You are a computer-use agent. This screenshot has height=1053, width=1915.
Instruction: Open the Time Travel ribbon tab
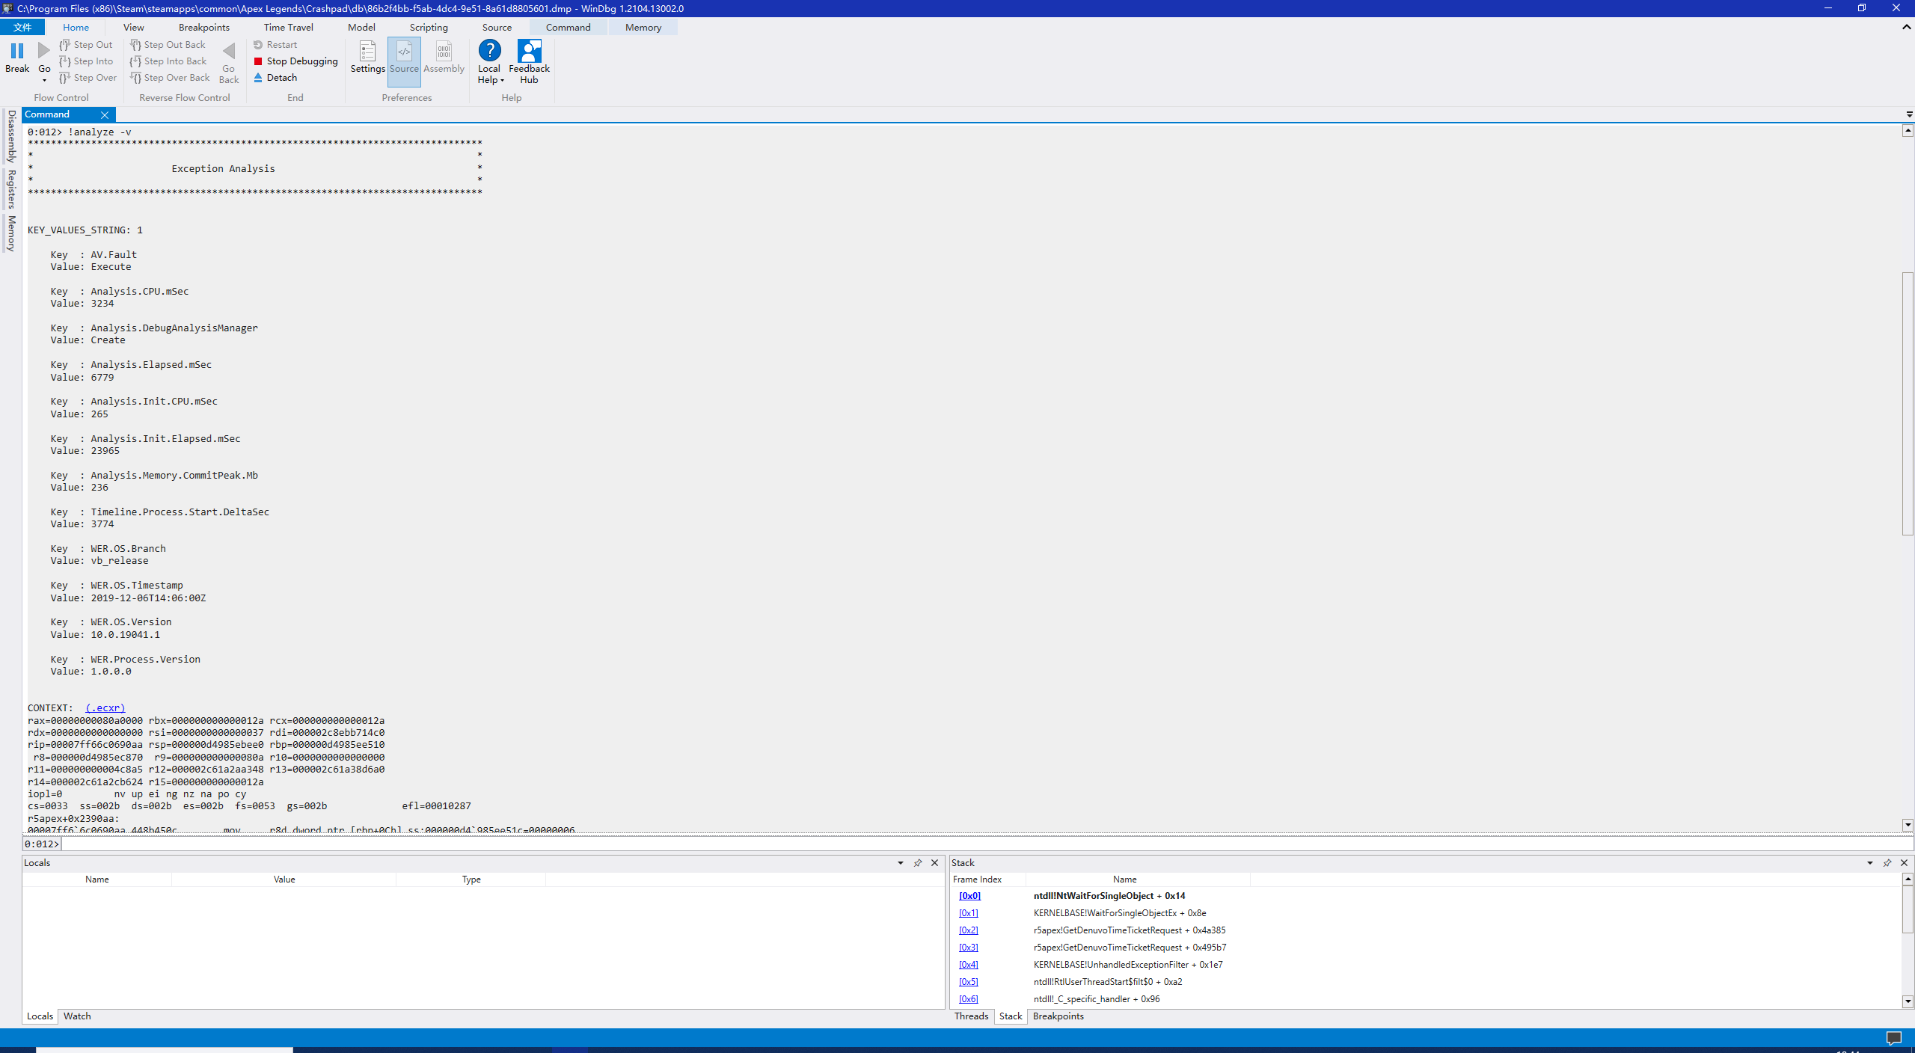[288, 28]
